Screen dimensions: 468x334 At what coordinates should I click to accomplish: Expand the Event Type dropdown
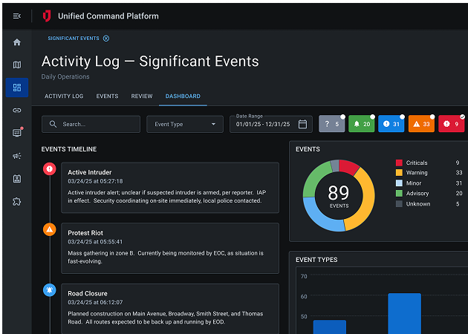[x=184, y=124]
